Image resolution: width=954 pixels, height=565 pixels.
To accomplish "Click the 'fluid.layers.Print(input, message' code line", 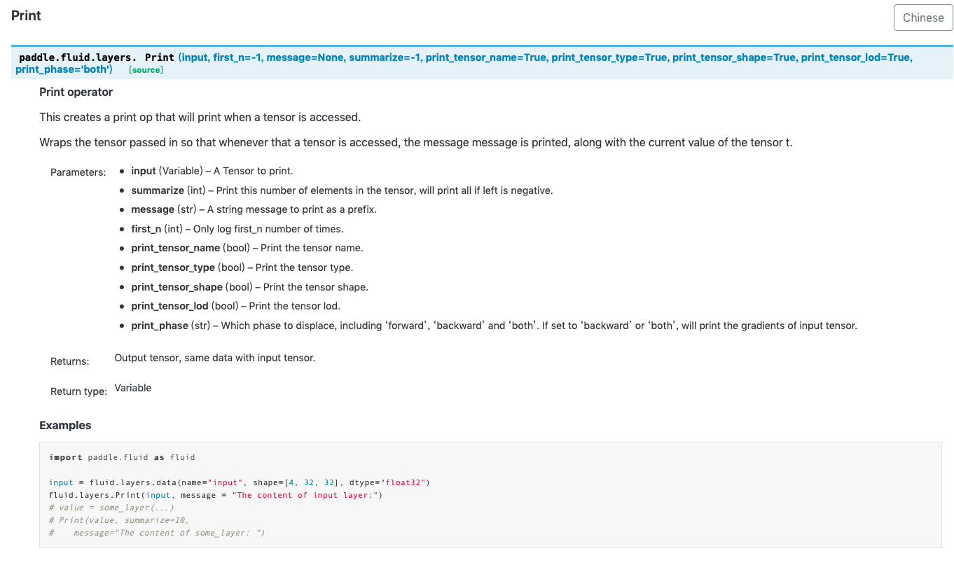I will [216, 495].
